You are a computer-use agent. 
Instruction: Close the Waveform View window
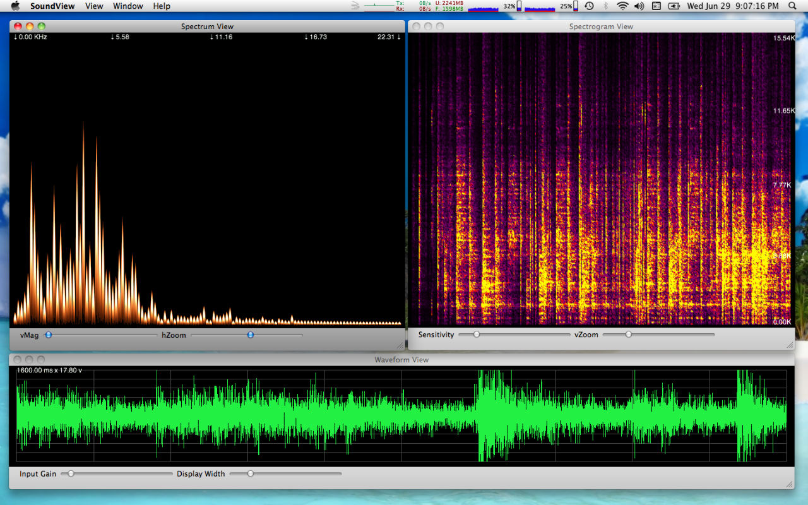click(x=17, y=359)
